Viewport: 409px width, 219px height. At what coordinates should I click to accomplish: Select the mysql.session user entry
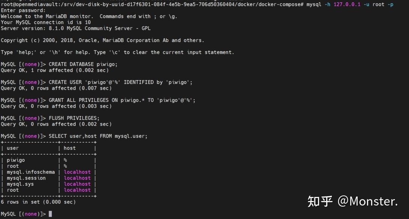26,178
